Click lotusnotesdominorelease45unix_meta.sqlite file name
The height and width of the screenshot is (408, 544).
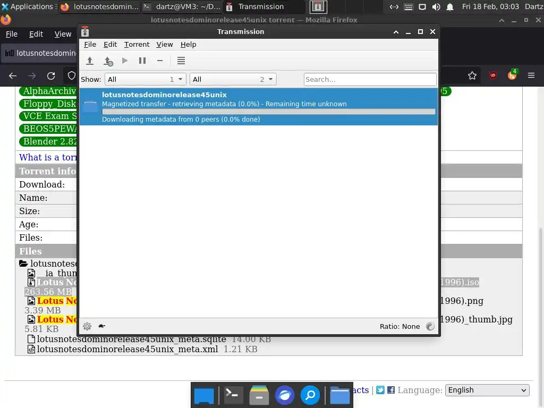132,339
